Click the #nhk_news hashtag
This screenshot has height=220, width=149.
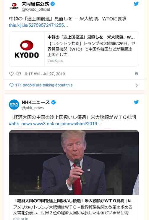pos(20,124)
